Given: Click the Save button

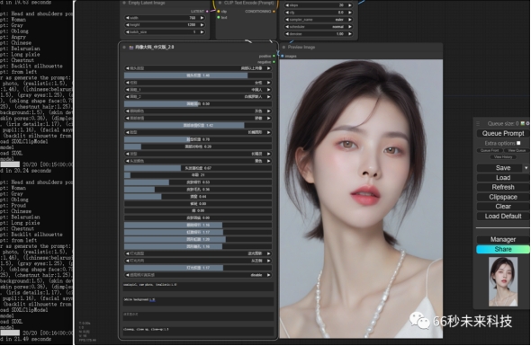Looking at the screenshot, I should pyautogui.click(x=500, y=168).
